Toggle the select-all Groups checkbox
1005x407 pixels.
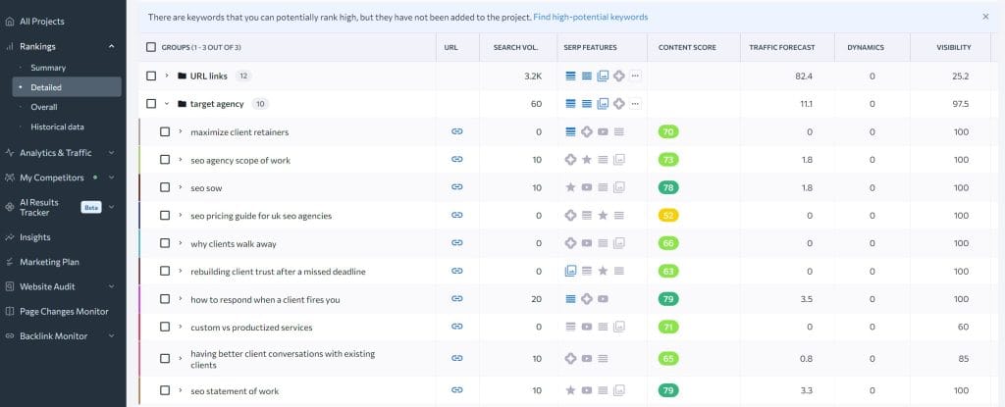151,47
